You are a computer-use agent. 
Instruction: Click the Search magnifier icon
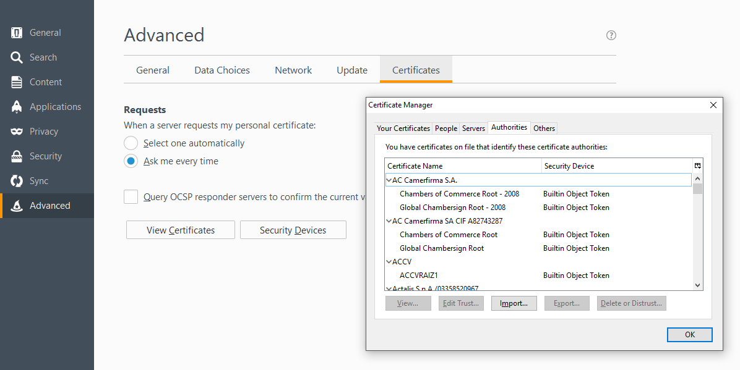coord(17,57)
